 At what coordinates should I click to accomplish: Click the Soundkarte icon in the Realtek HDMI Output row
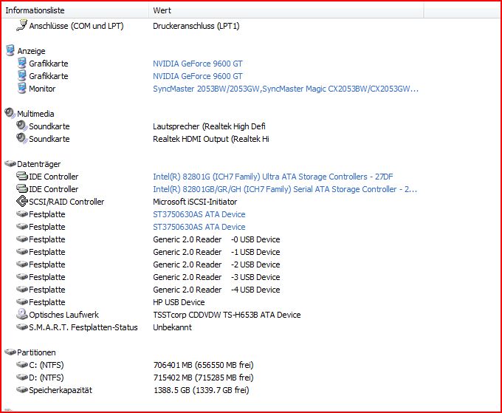pos(21,138)
